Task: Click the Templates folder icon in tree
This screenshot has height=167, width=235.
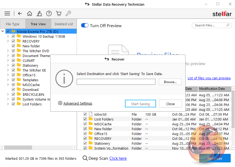Action: coord(19,80)
